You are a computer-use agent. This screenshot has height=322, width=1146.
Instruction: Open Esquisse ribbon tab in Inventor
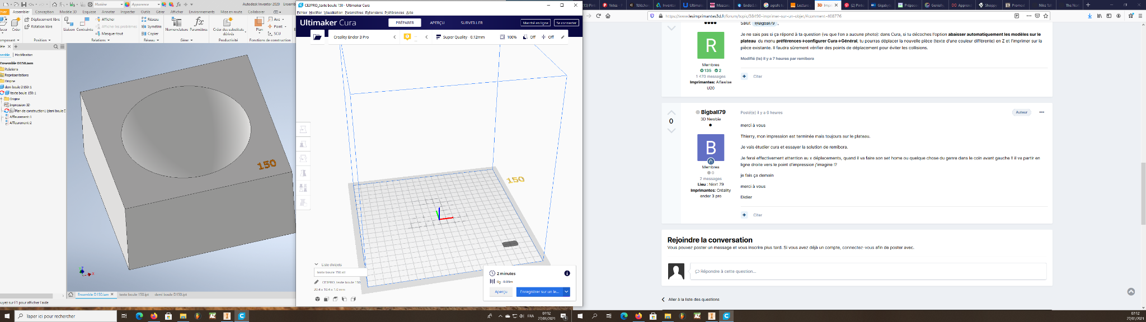(89, 12)
